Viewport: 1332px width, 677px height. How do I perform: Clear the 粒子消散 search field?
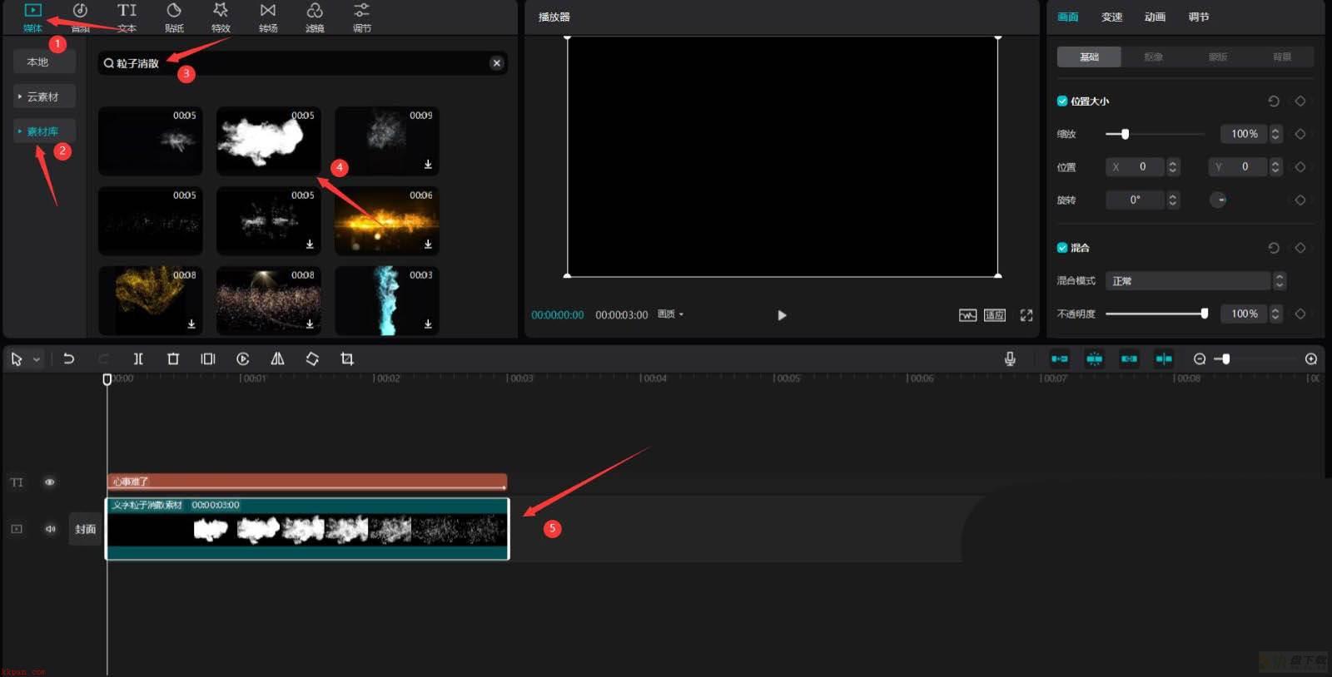point(497,63)
